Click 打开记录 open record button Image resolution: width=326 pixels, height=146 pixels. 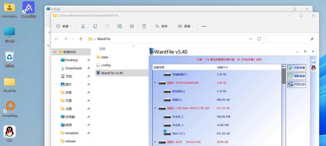coord(297,84)
